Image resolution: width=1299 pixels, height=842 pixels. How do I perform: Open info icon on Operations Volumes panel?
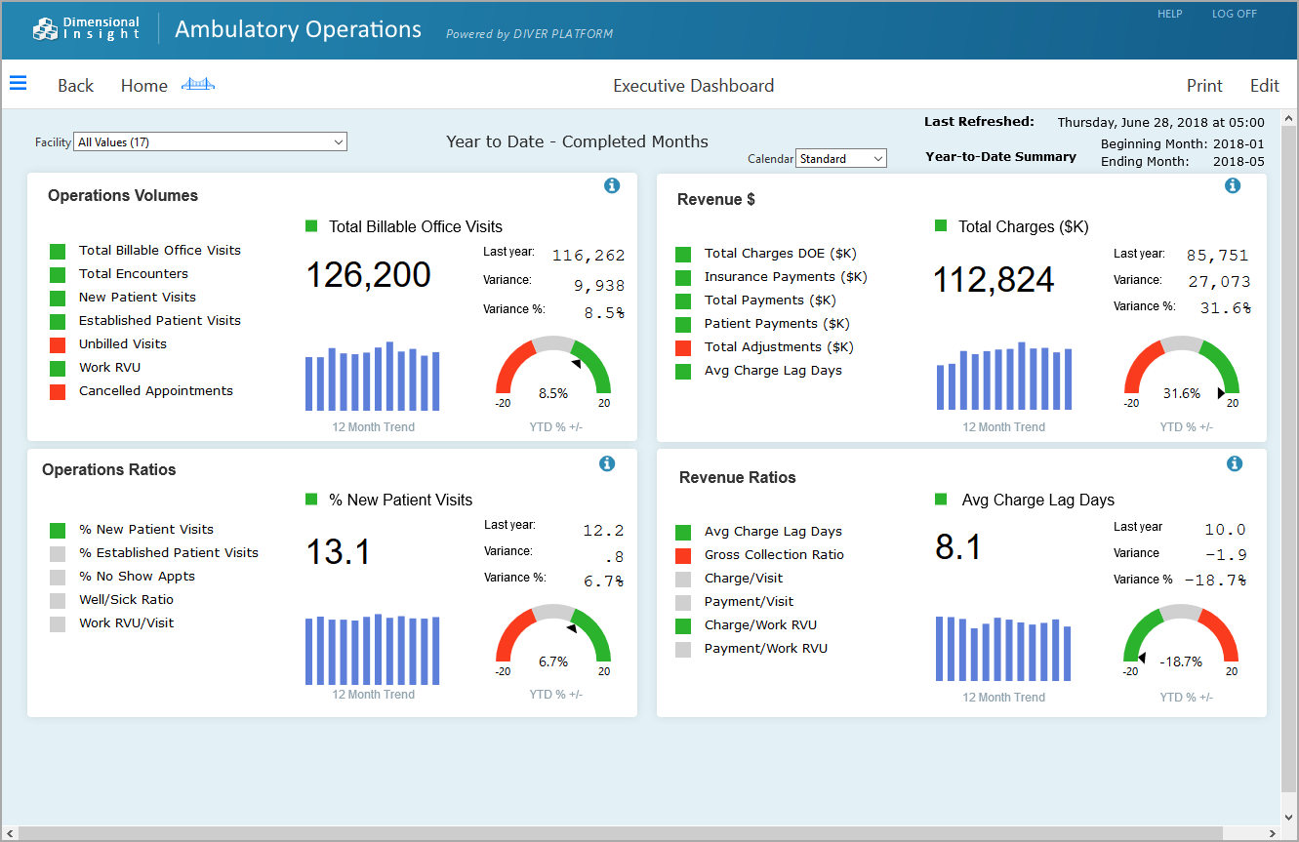[612, 185]
